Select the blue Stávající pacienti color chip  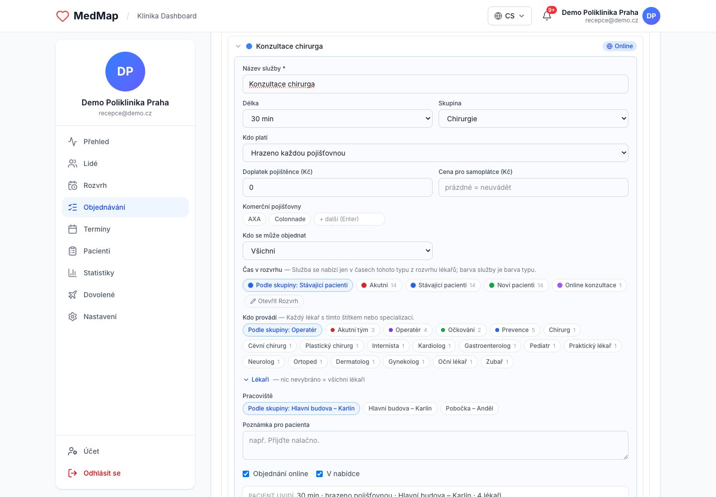click(x=443, y=285)
